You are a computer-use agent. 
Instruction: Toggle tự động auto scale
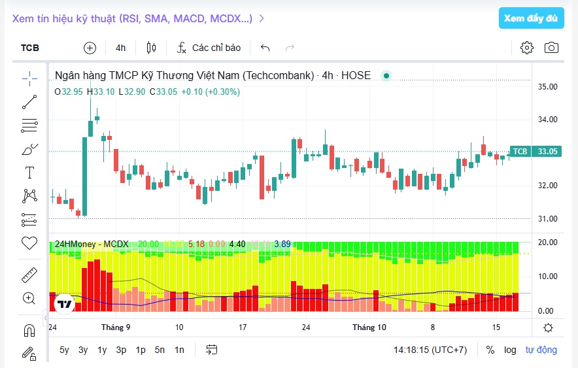[541, 350]
